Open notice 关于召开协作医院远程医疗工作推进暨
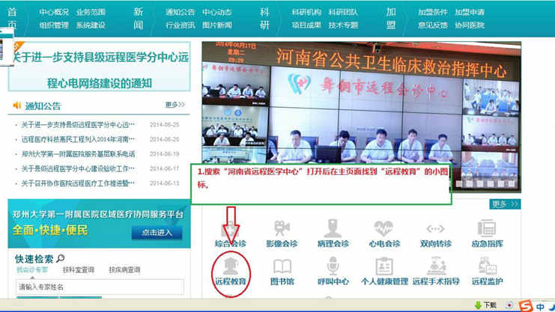This screenshot has height=312, width=555. point(78,183)
